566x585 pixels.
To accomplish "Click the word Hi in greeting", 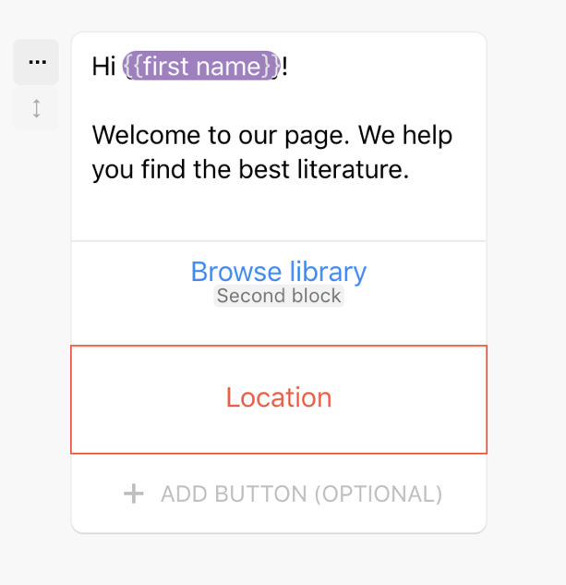I will point(102,67).
